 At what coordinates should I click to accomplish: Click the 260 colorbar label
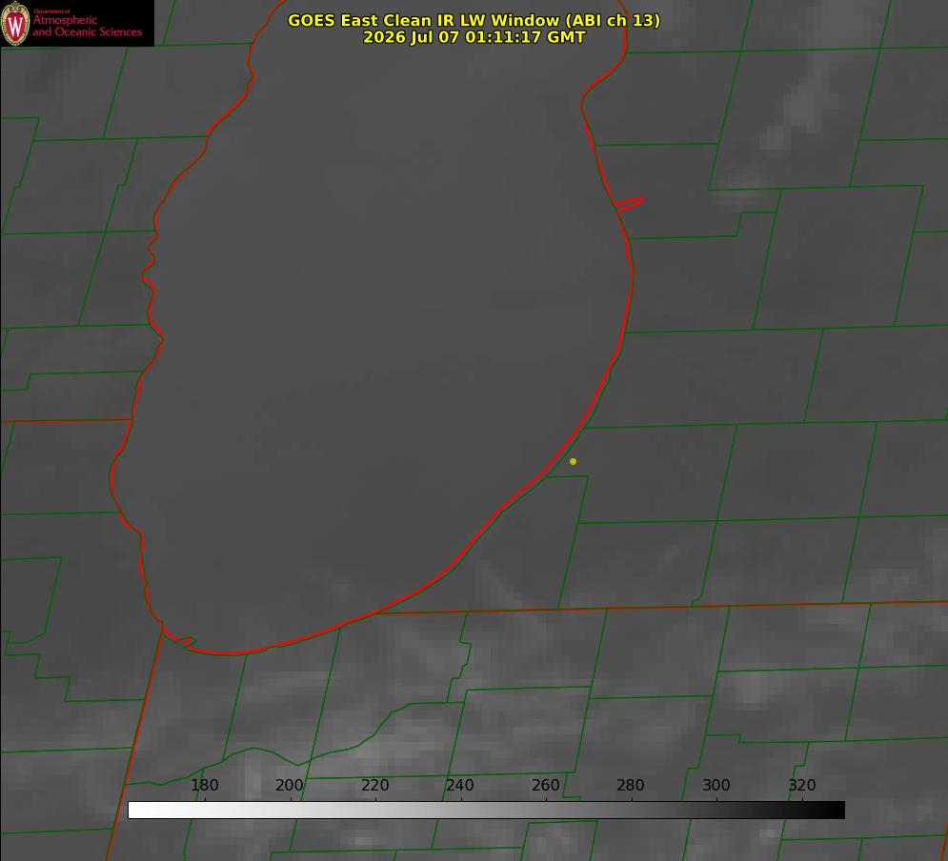click(x=545, y=785)
